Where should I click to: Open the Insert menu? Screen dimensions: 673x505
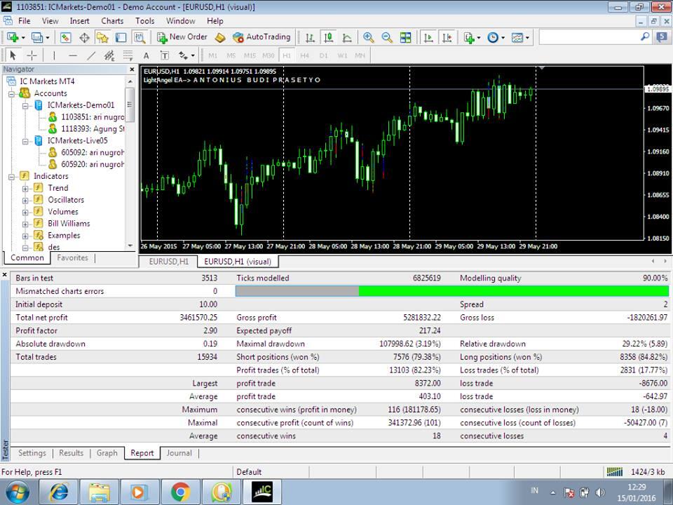[79, 21]
